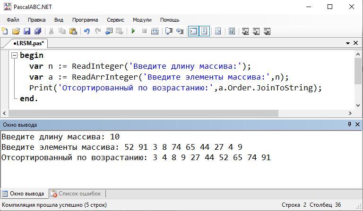Create a new file with the New icon

[x=5, y=31]
